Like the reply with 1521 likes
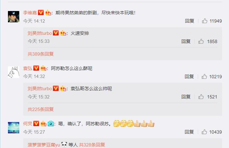This screenshot has height=148, width=229. tap(201, 97)
